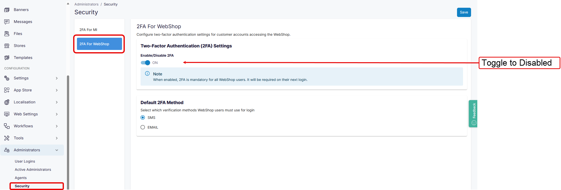Open Agents submenu item
Screen dimensions: 561x190
point(21,178)
